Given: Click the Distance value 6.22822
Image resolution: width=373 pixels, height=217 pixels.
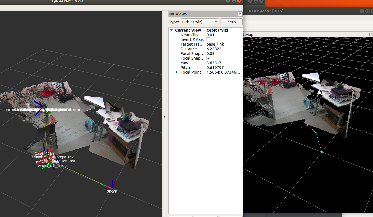Looking at the screenshot, I should [214, 49].
